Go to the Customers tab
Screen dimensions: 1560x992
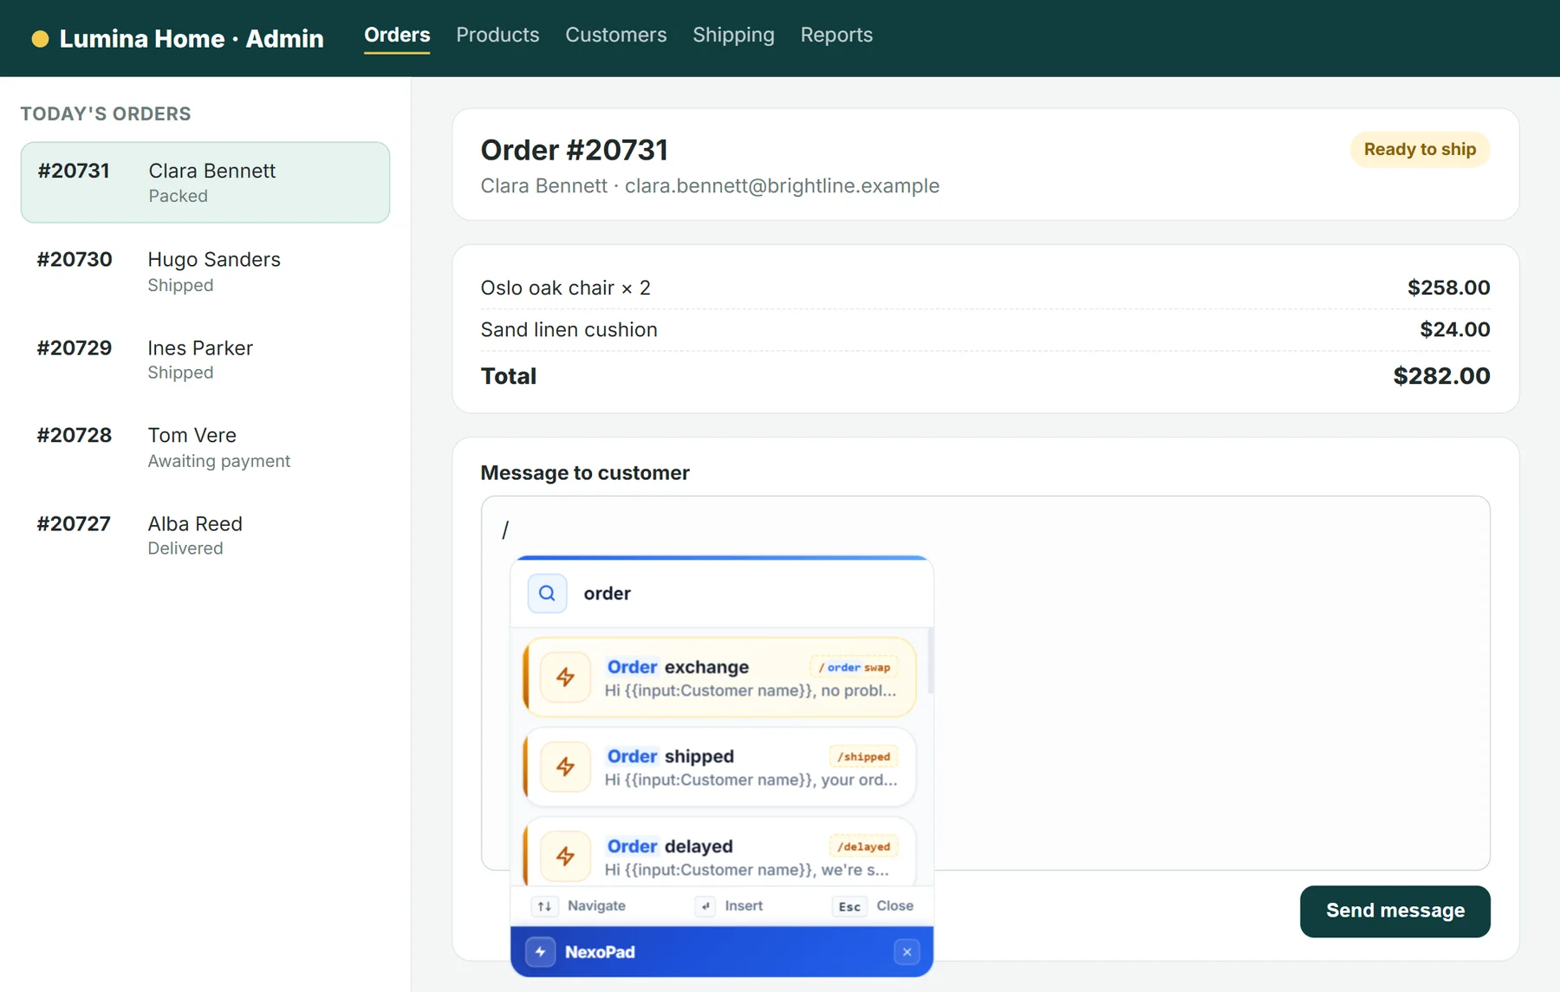(x=616, y=35)
